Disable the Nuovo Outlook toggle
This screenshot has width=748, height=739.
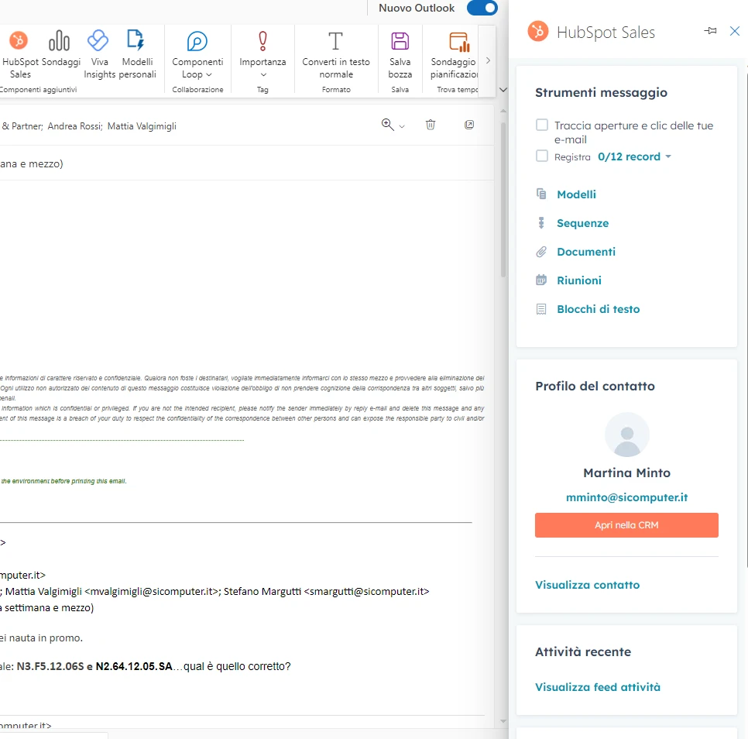(482, 8)
